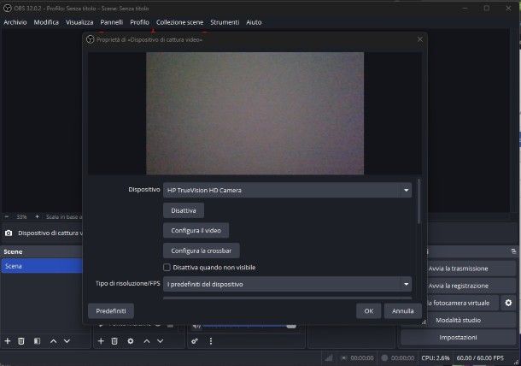Add a new scene with plus icon

coord(8,341)
